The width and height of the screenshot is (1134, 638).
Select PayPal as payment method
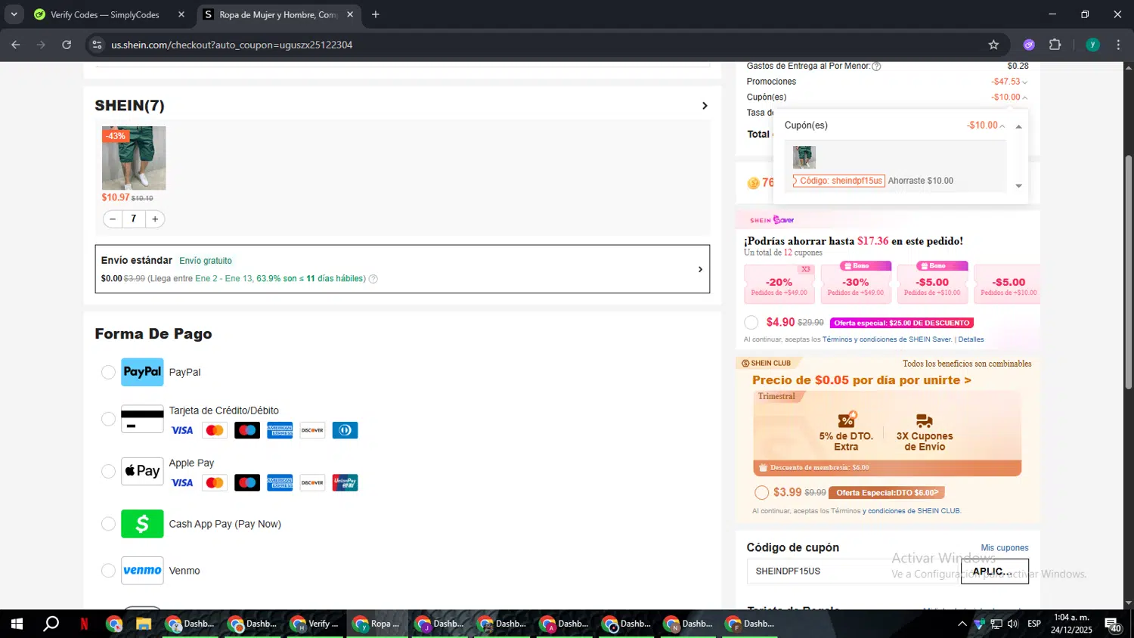[x=108, y=372]
